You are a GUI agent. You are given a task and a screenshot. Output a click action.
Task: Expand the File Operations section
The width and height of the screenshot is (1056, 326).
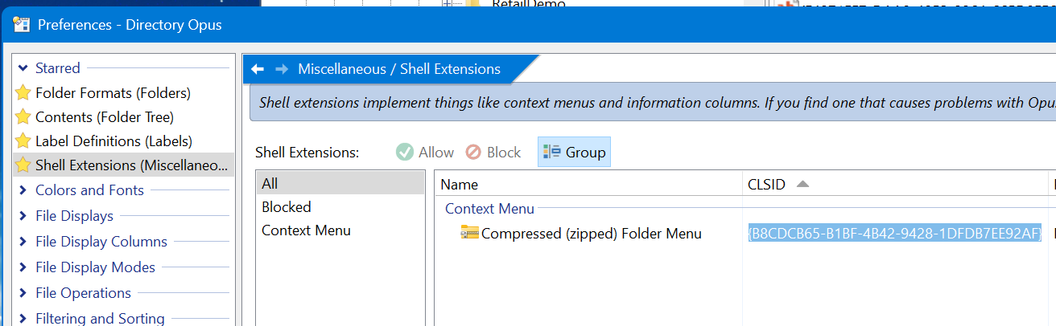pos(23,293)
